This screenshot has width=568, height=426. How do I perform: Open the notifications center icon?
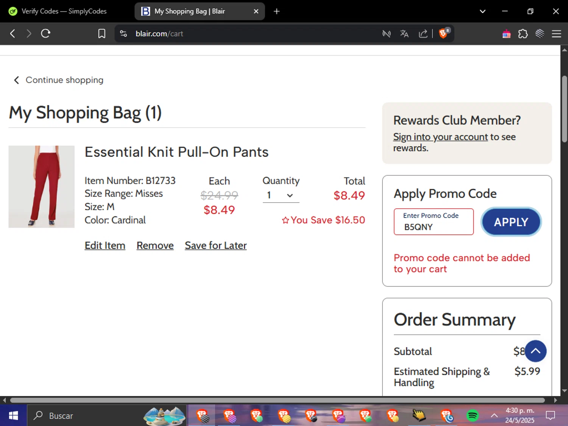(550, 415)
